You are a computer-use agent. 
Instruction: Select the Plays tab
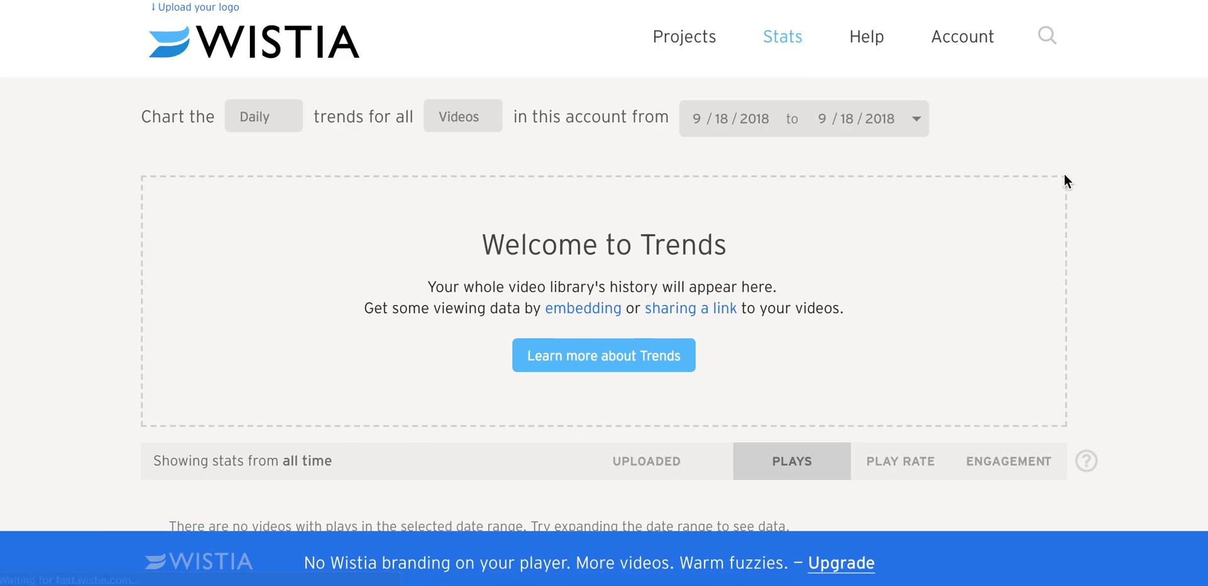coord(791,461)
